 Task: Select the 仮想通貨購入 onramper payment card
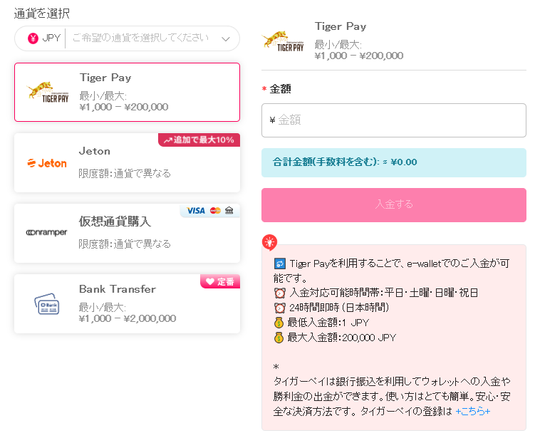[127, 234]
